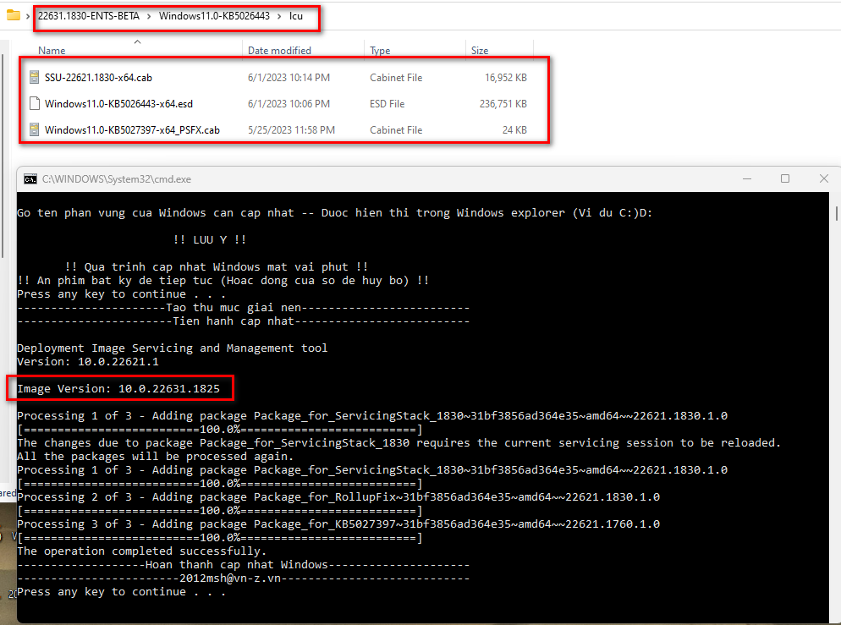This screenshot has width=841, height=625.
Task: Click the Processing 3 of 3 KB5027397 line
Action: (x=338, y=524)
